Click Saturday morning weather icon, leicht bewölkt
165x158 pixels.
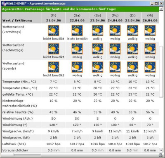[x=77, y=31]
